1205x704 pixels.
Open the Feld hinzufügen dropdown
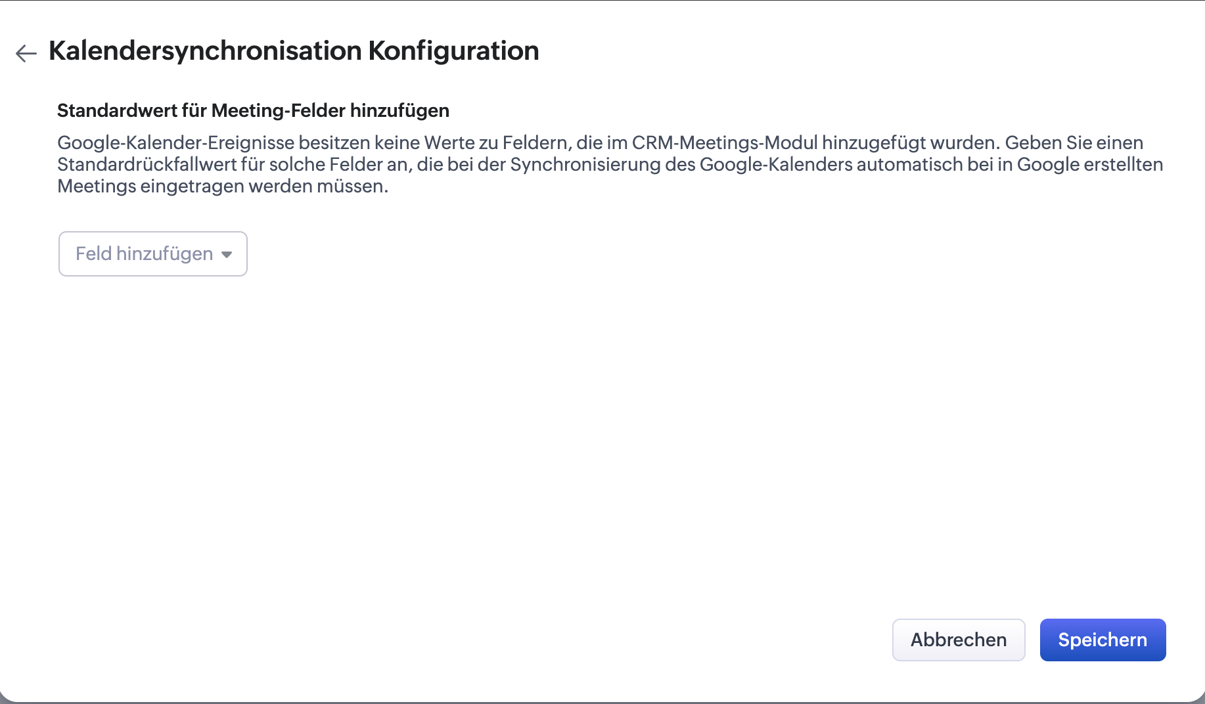(153, 253)
